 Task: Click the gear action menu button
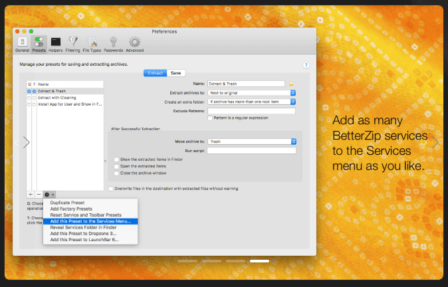[x=49, y=195]
